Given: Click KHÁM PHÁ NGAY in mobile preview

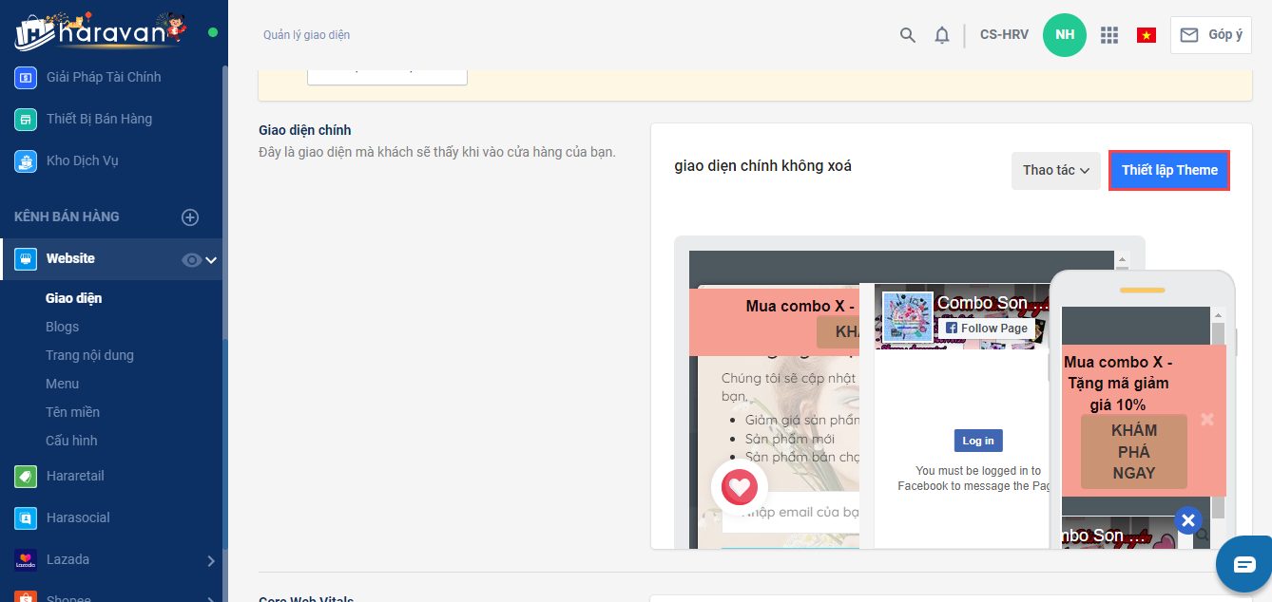Looking at the screenshot, I should pos(1134,452).
